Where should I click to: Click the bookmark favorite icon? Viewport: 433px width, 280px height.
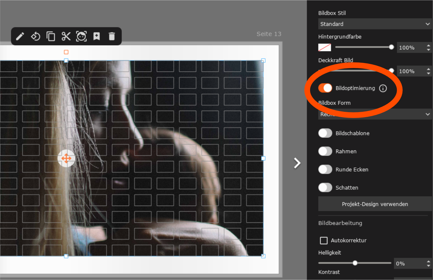(97, 36)
